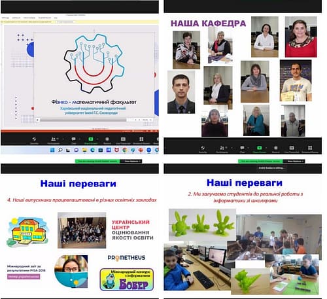
Task: Open the PowerPoint icon on the taskbar
Action: (x=141, y=150)
